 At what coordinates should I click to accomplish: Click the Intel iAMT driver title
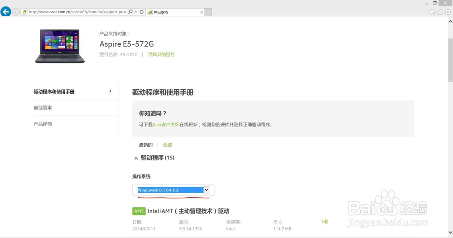coord(188,211)
